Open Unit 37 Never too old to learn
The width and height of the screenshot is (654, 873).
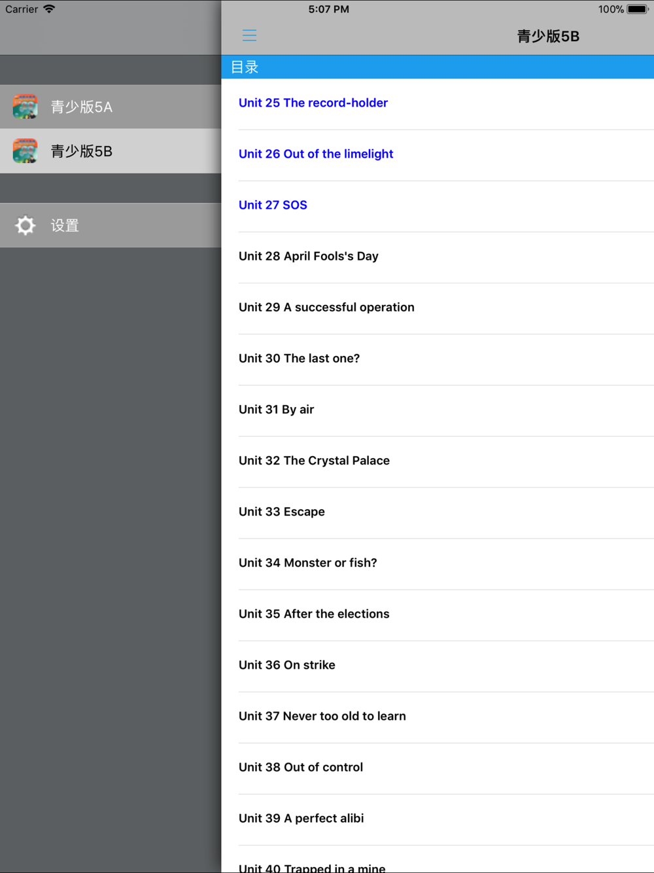322,716
